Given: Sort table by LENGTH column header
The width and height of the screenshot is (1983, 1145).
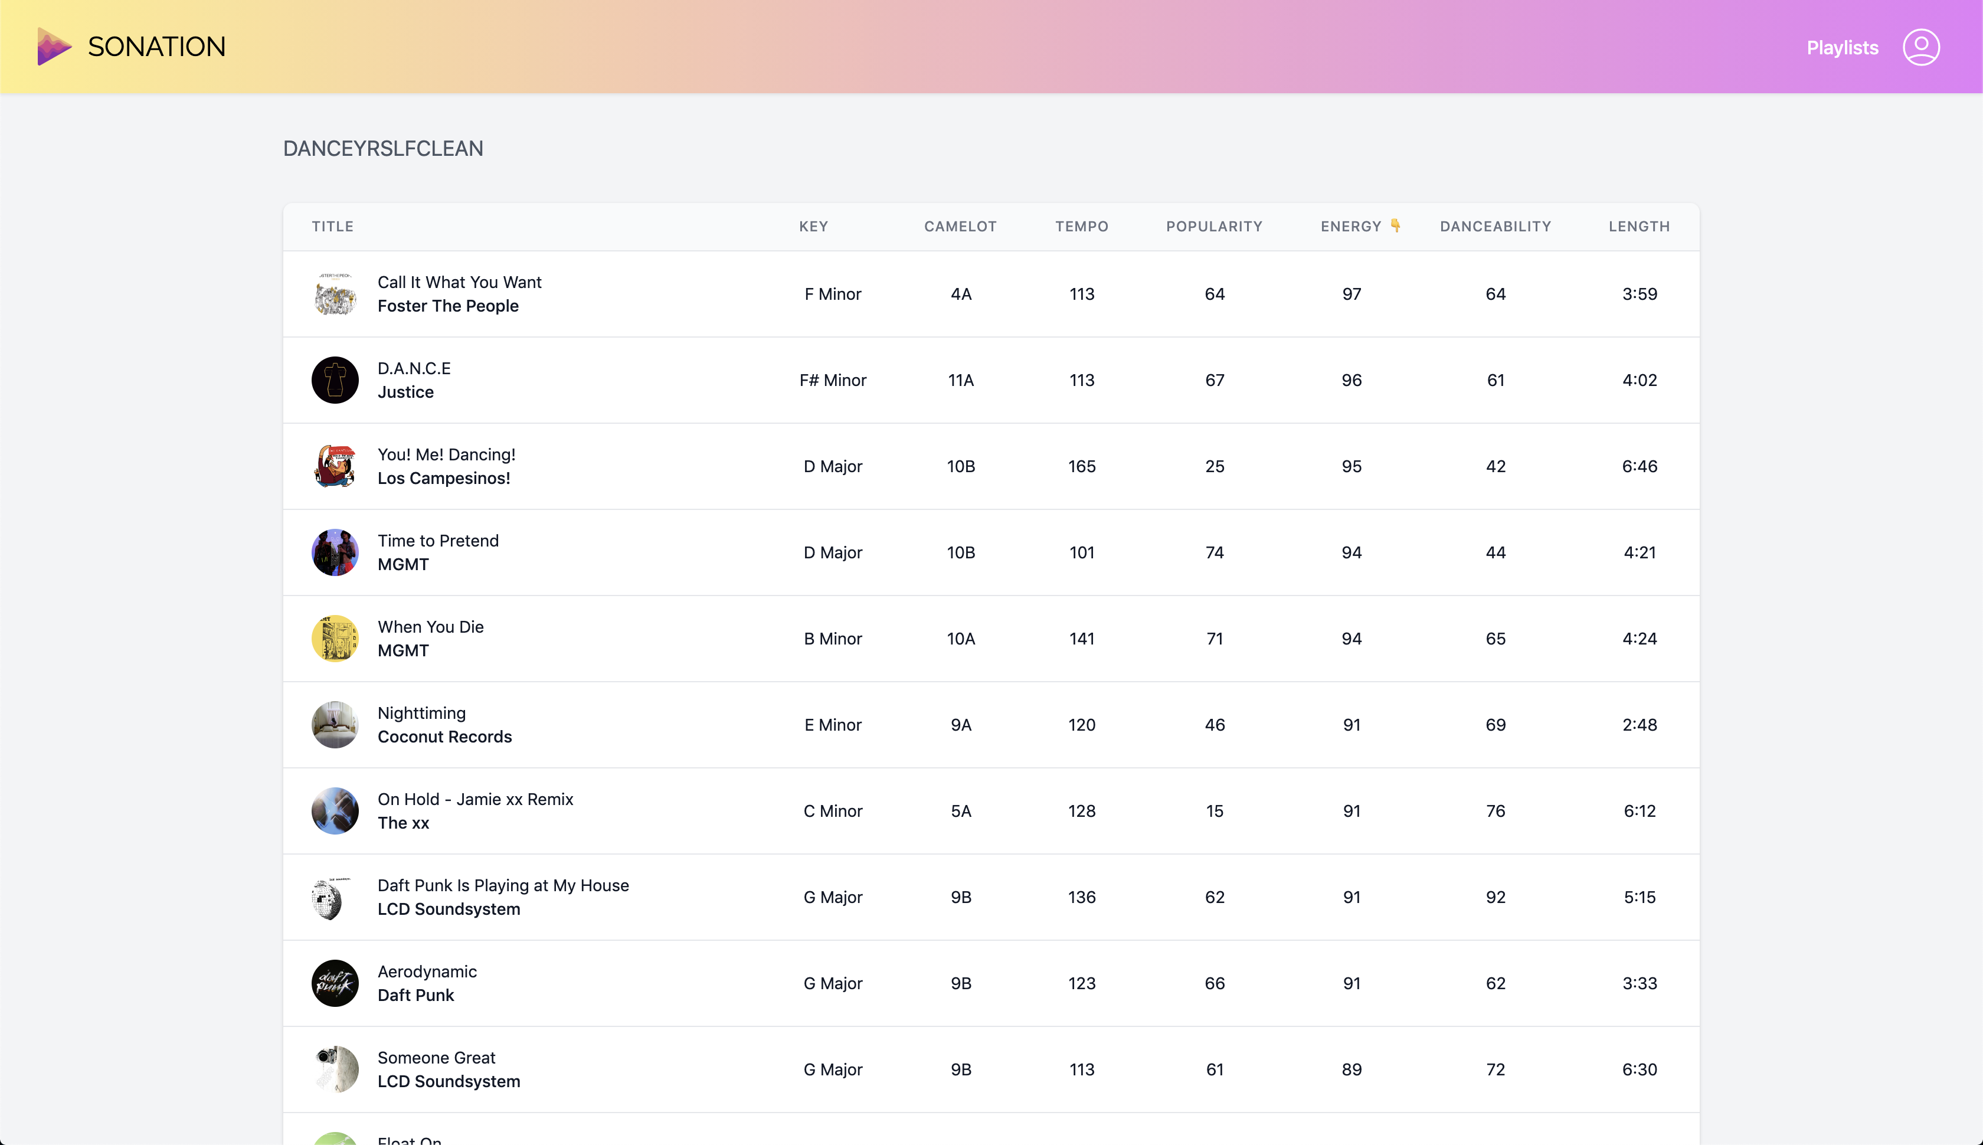Looking at the screenshot, I should [x=1638, y=227].
